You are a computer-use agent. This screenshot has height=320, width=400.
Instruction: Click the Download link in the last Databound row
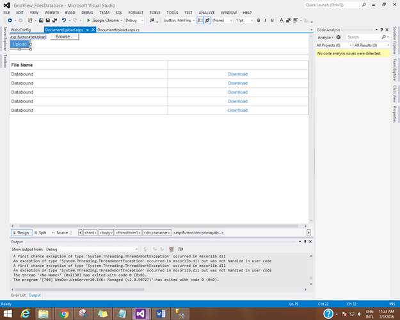click(x=237, y=110)
